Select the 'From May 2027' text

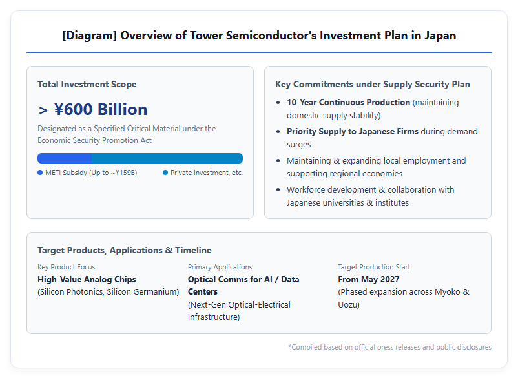click(x=369, y=280)
